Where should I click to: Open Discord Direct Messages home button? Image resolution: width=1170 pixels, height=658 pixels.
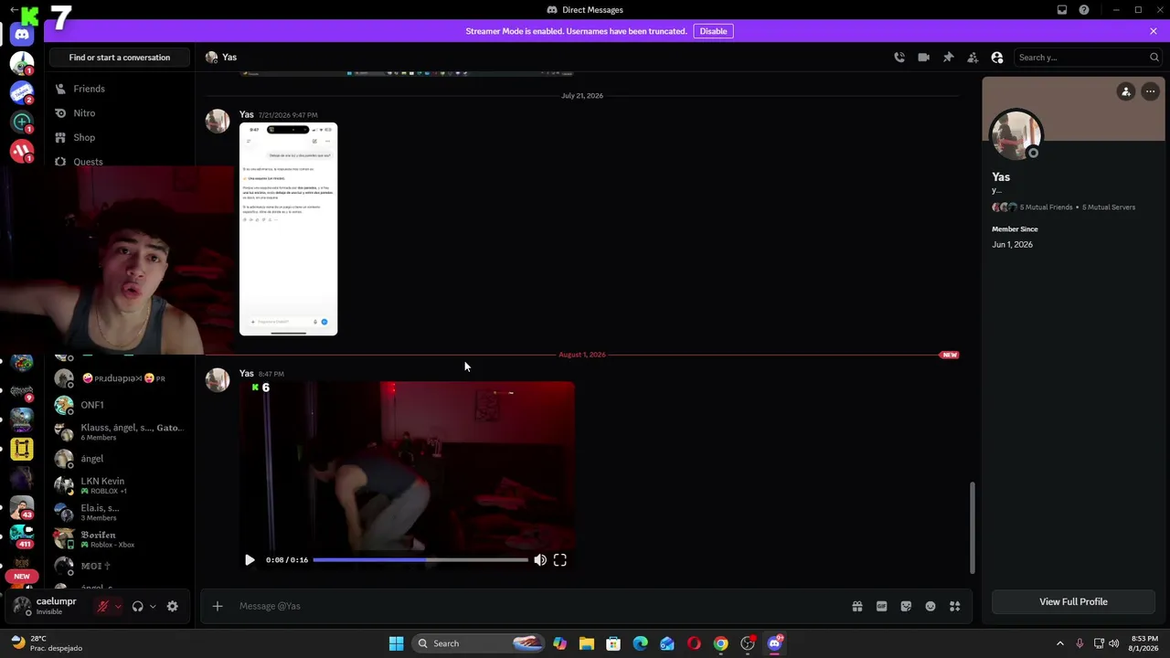[22, 35]
